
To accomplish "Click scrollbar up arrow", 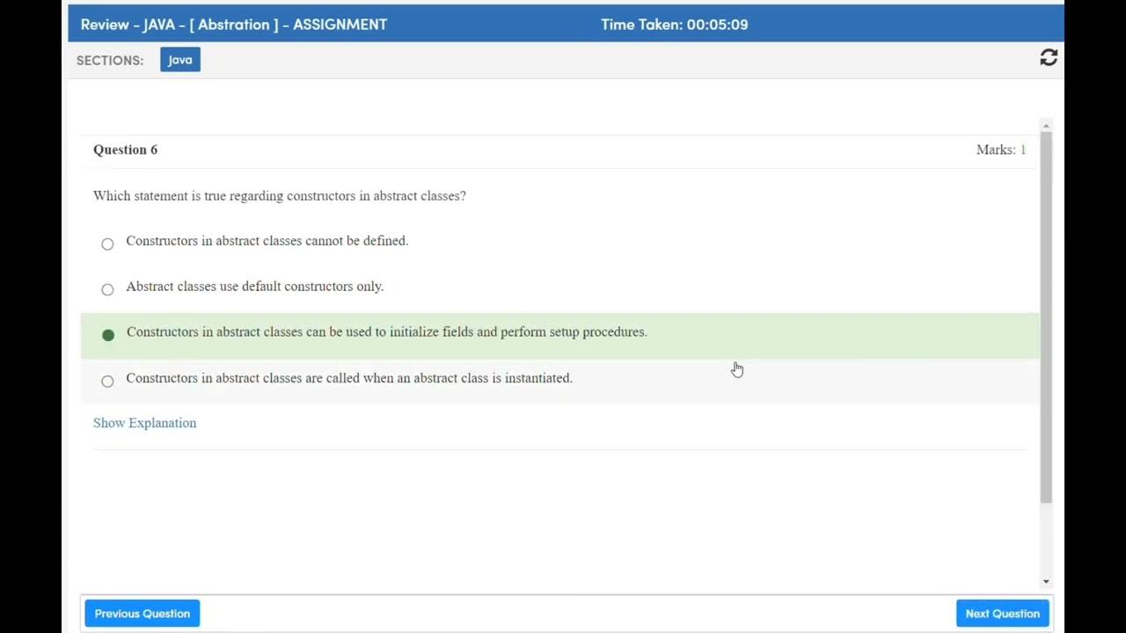I will 1046,126.
